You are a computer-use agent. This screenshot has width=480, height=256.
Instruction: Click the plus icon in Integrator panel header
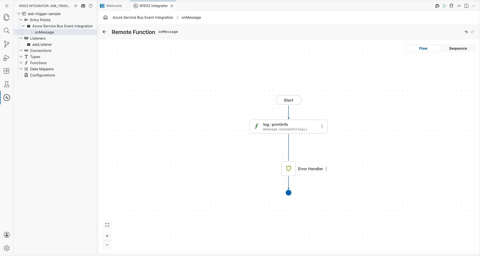point(76,6)
